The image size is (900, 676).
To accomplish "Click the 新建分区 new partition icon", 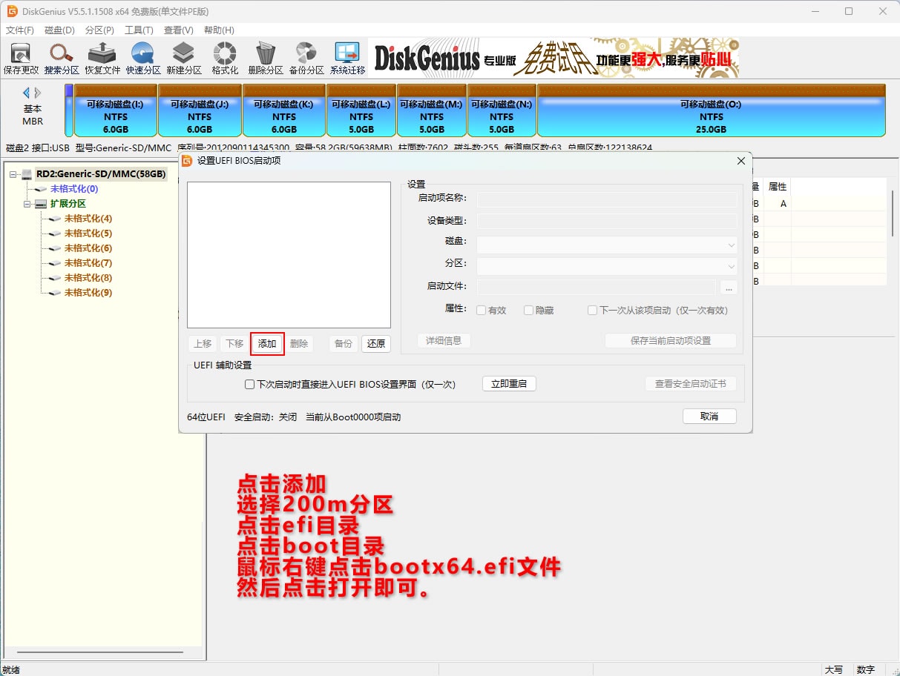I will tap(183, 58).
